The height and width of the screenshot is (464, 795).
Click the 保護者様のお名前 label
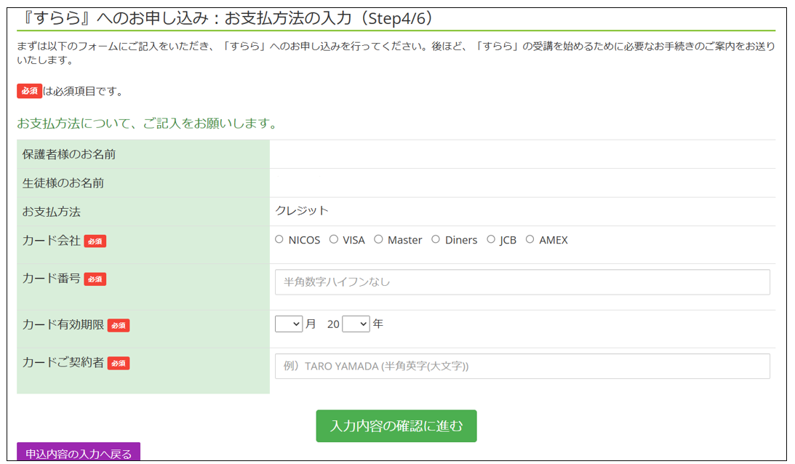69,154
